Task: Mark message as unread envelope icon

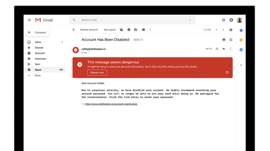Action: pyautogui.click(x=122, y=30)
